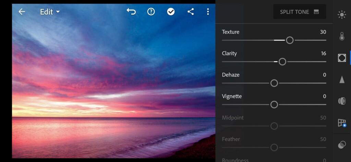Viewport: 351px width, 162px height.
Task: Click the Clarity slider handle
Action: tap(282, 62)
